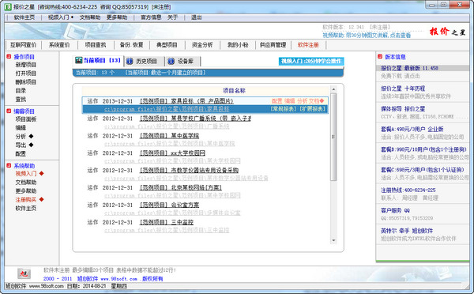Click the 软件注册 toolbar button

tap(308, 45)
